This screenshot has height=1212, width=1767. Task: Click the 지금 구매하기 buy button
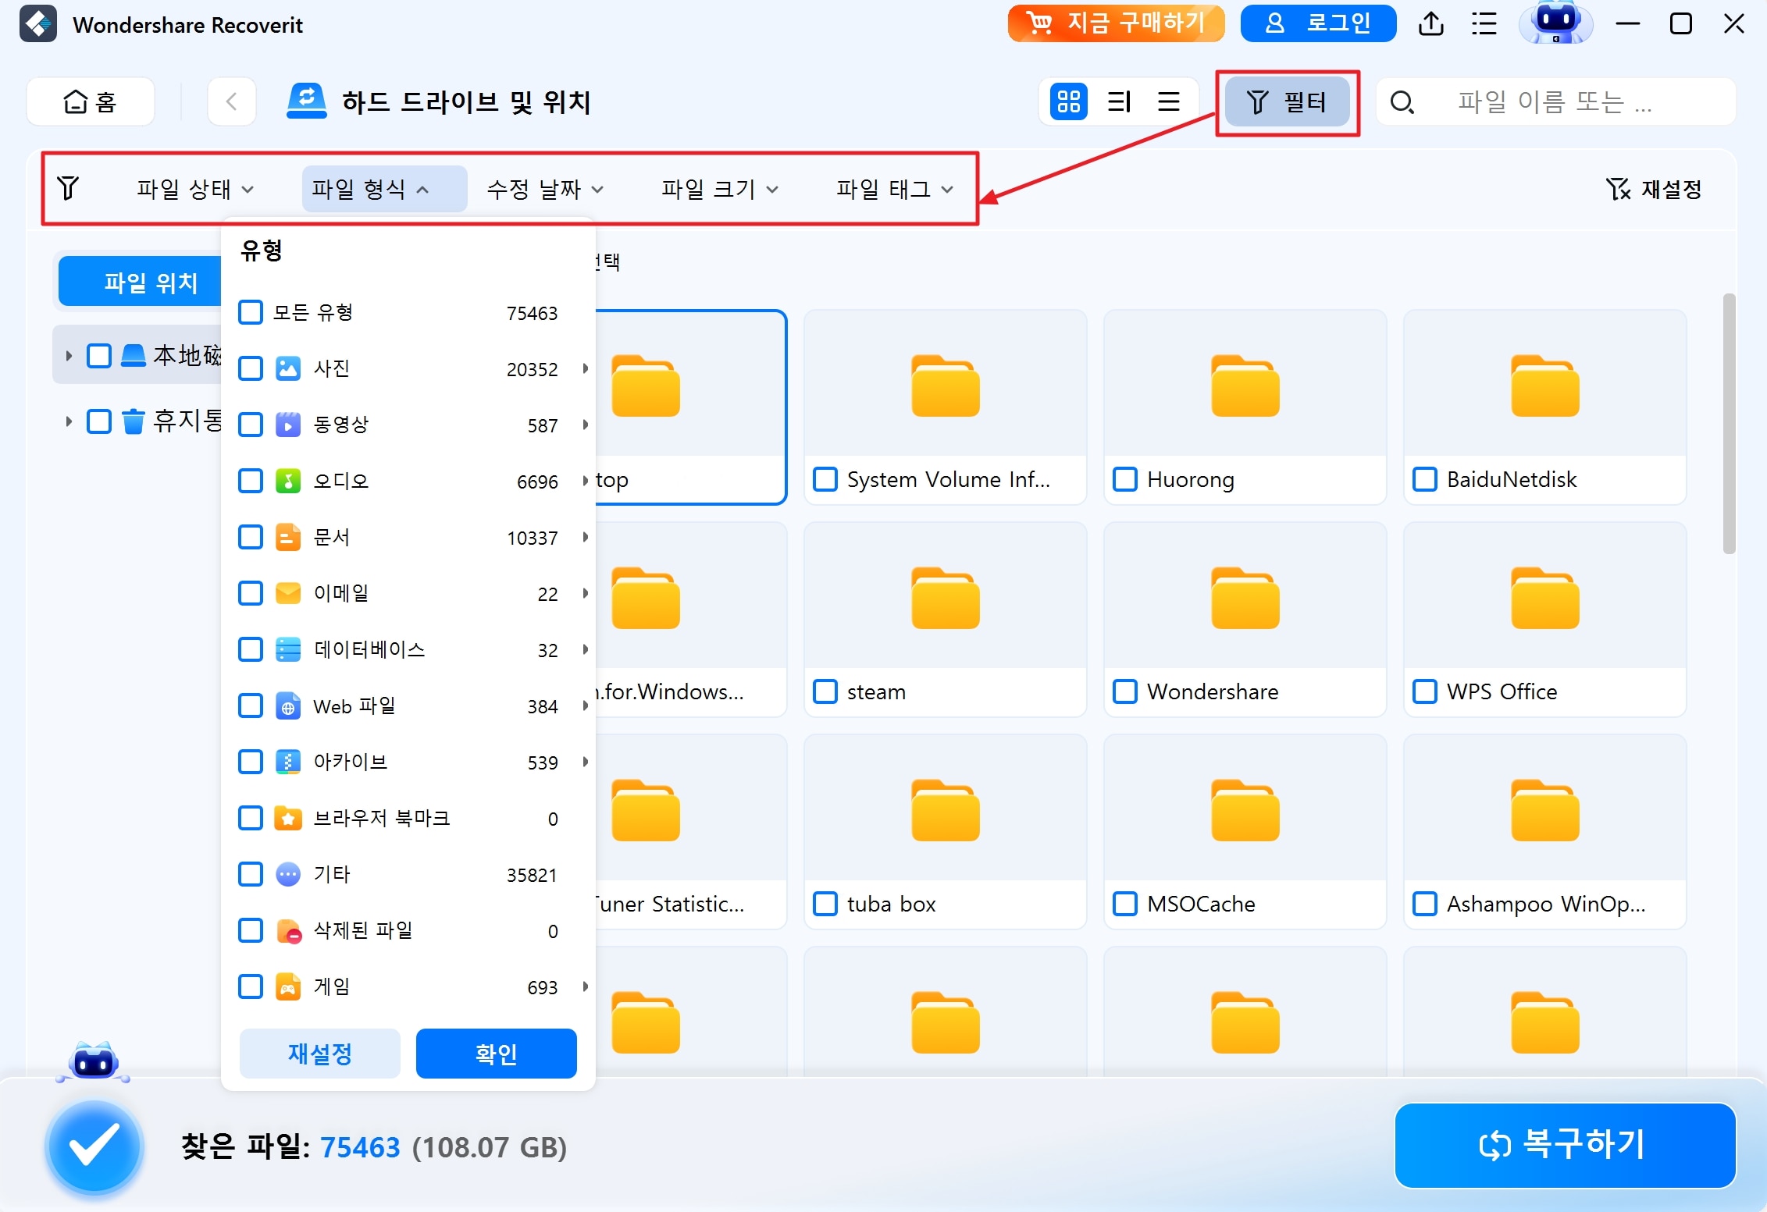(1116, 23)
